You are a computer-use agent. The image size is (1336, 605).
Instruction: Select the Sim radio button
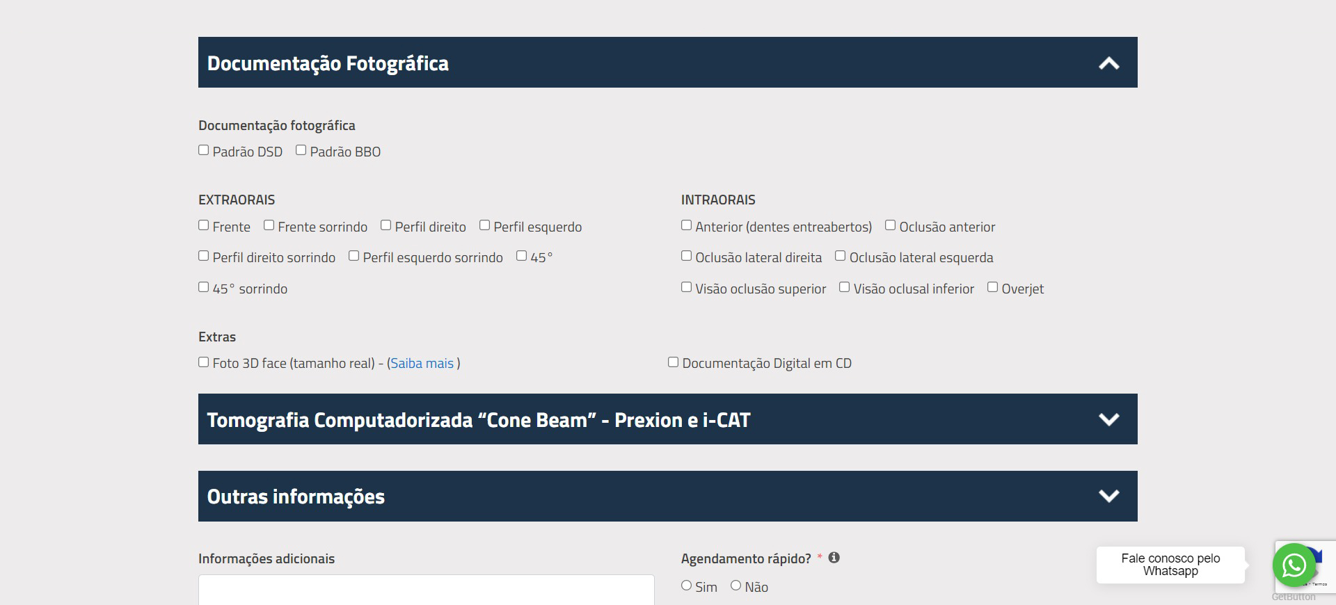(x=687, y=586)
